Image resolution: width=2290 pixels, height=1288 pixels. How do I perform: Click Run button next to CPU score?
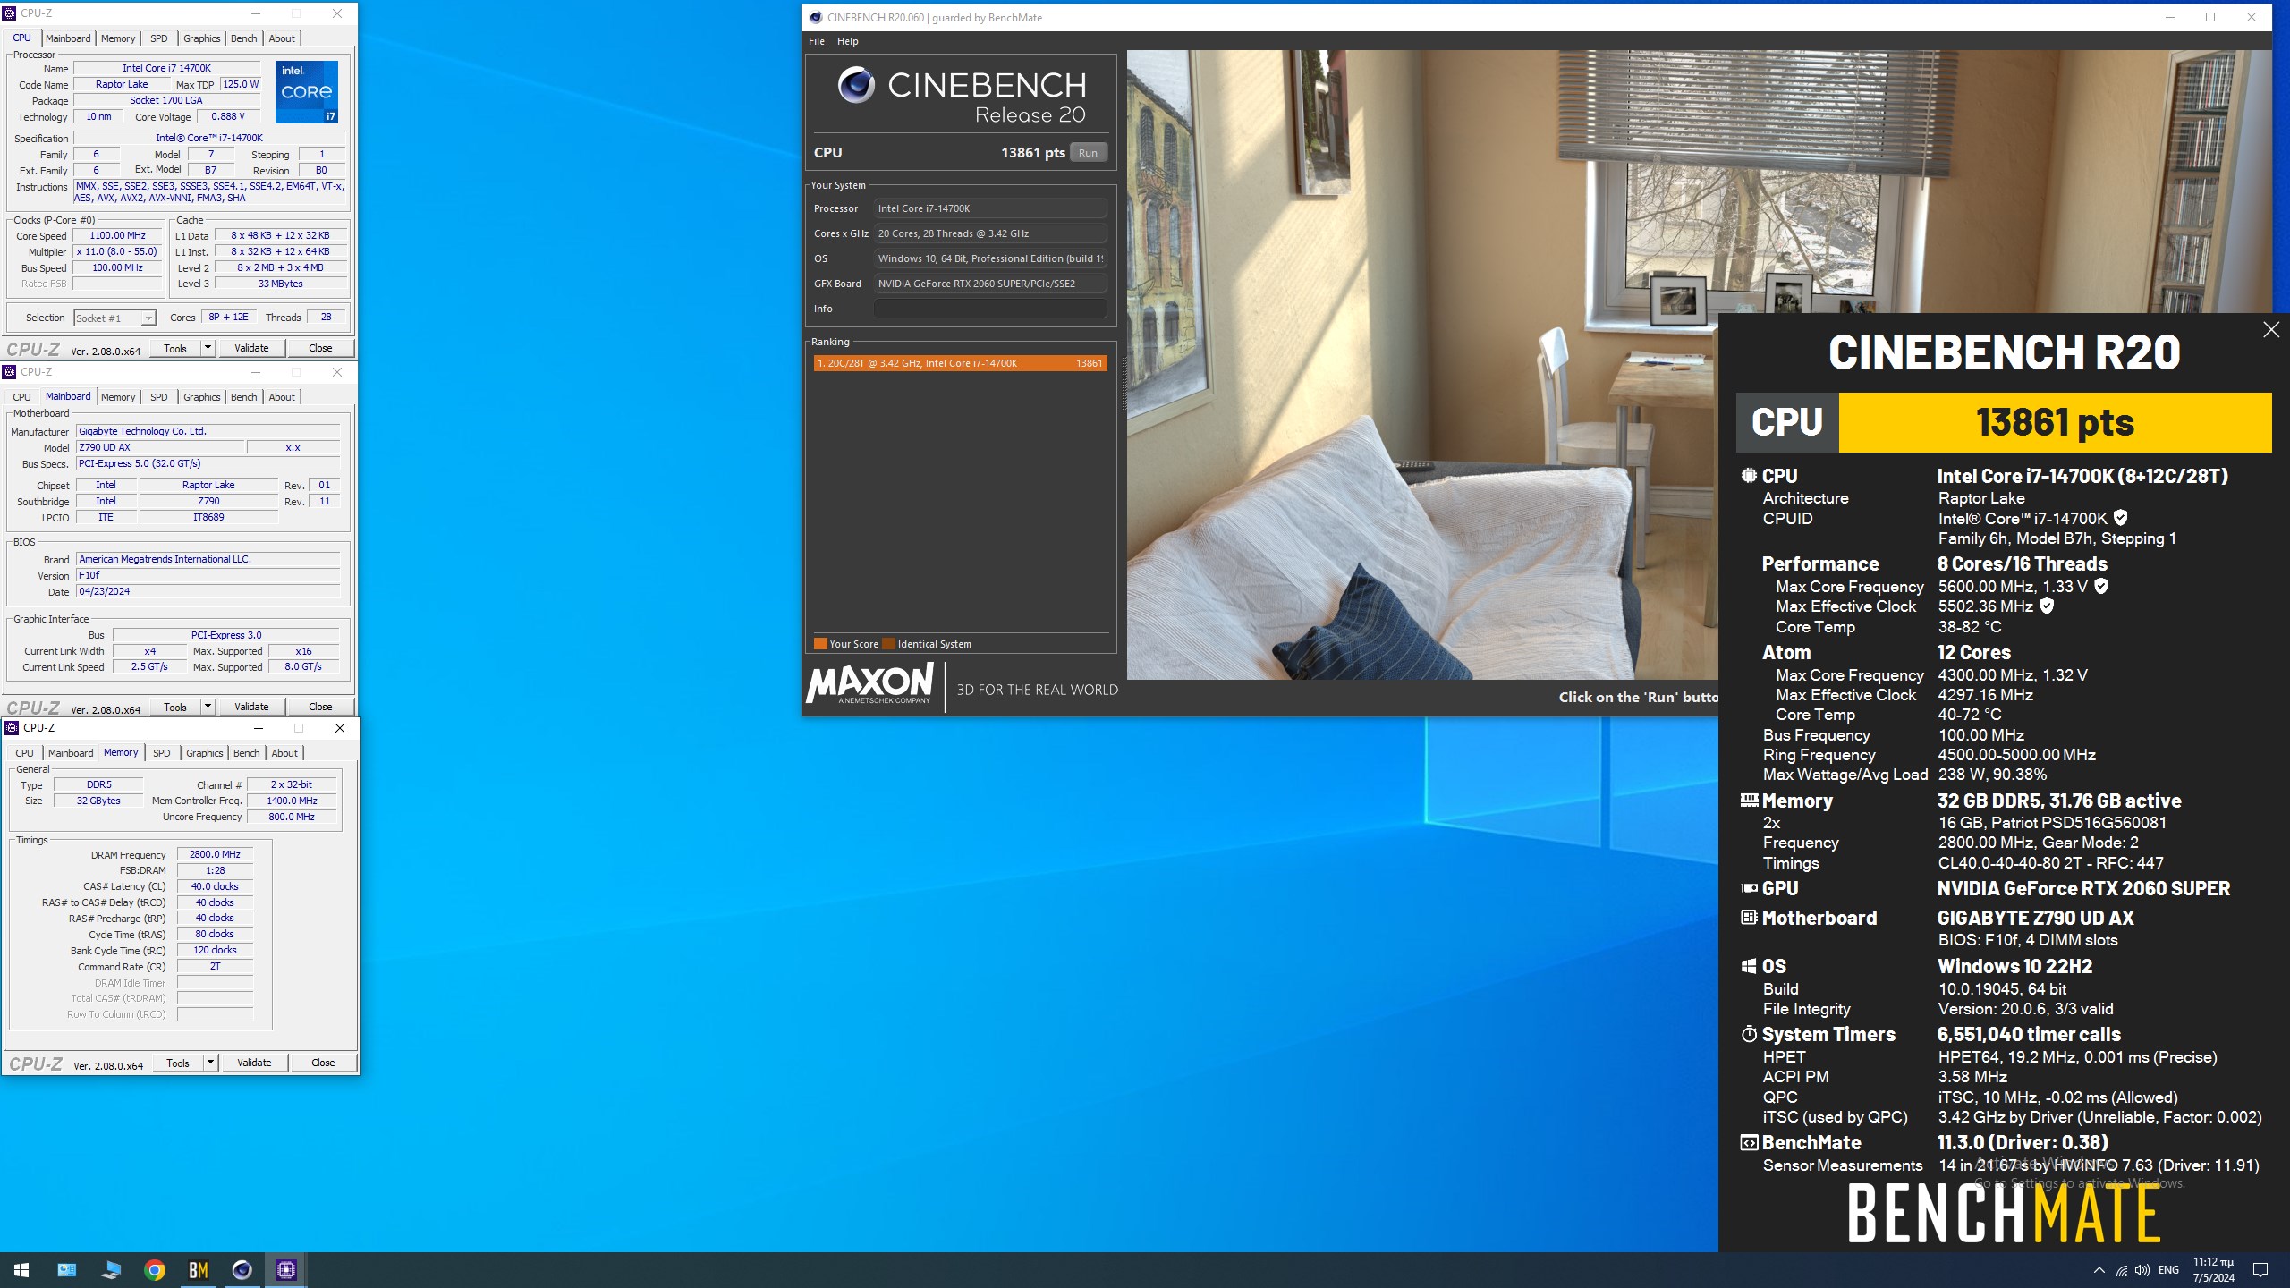1088,153
